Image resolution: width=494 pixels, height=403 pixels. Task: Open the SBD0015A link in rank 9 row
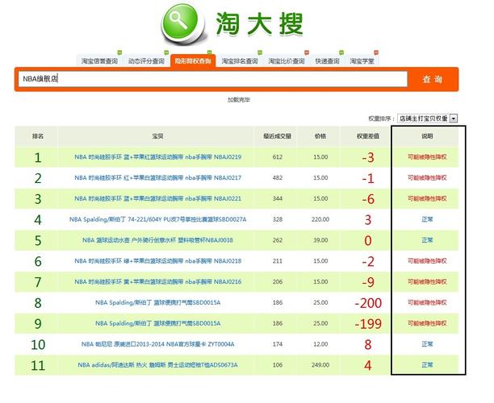tap(158, 323)
